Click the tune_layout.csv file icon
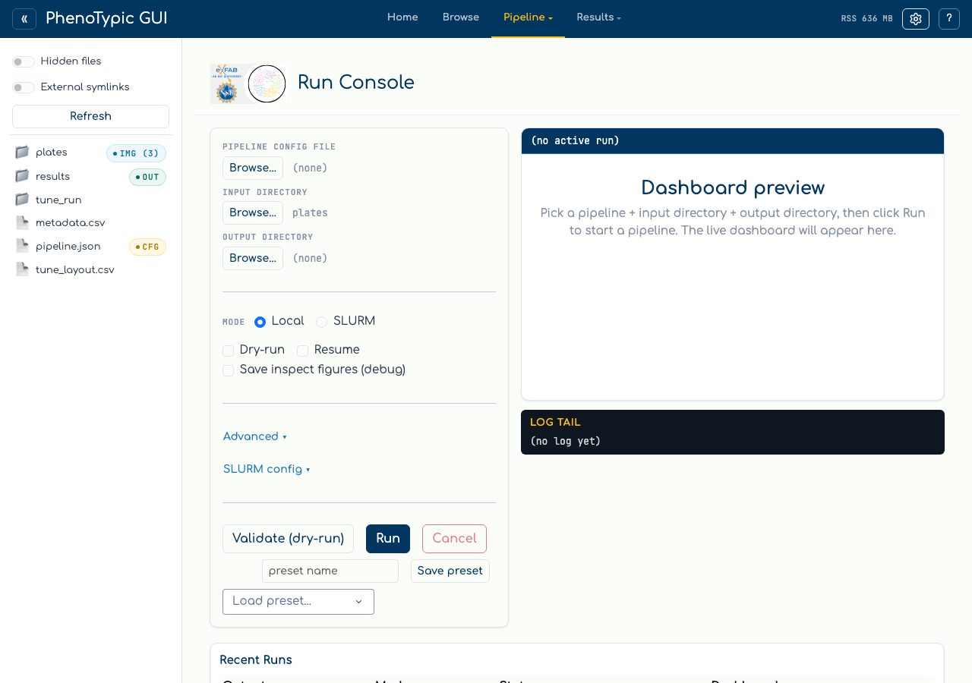The image size is (972, 683). coord(22,269)
